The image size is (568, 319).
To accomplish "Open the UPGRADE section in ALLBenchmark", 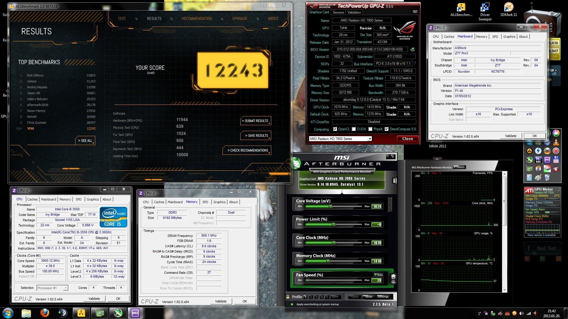I will [x=240, y=19].
